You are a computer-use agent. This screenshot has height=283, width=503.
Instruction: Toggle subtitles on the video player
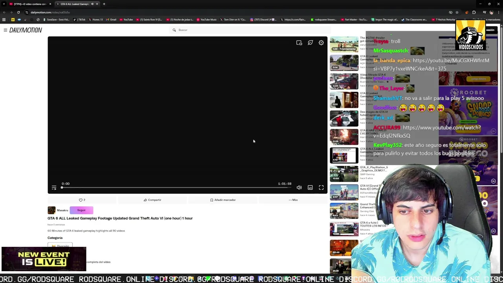pyautogui.click(x=310, y=188)
